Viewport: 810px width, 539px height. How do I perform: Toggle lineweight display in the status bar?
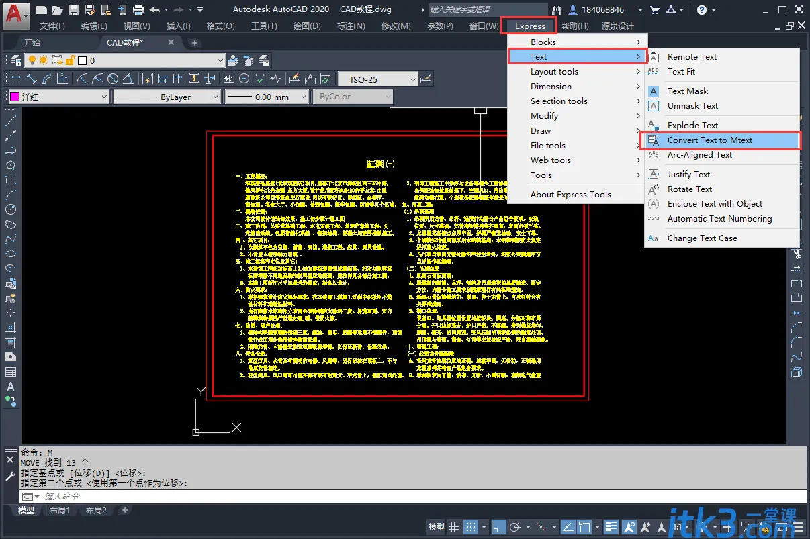coord(611,527)
